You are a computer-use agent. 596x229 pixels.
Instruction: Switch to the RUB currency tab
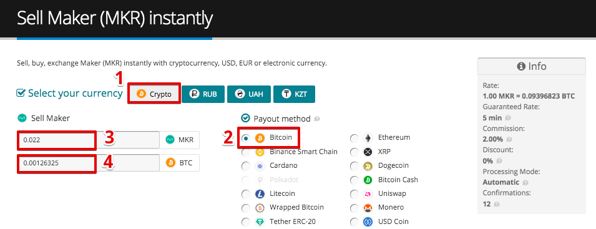click(x=203, y=94)
